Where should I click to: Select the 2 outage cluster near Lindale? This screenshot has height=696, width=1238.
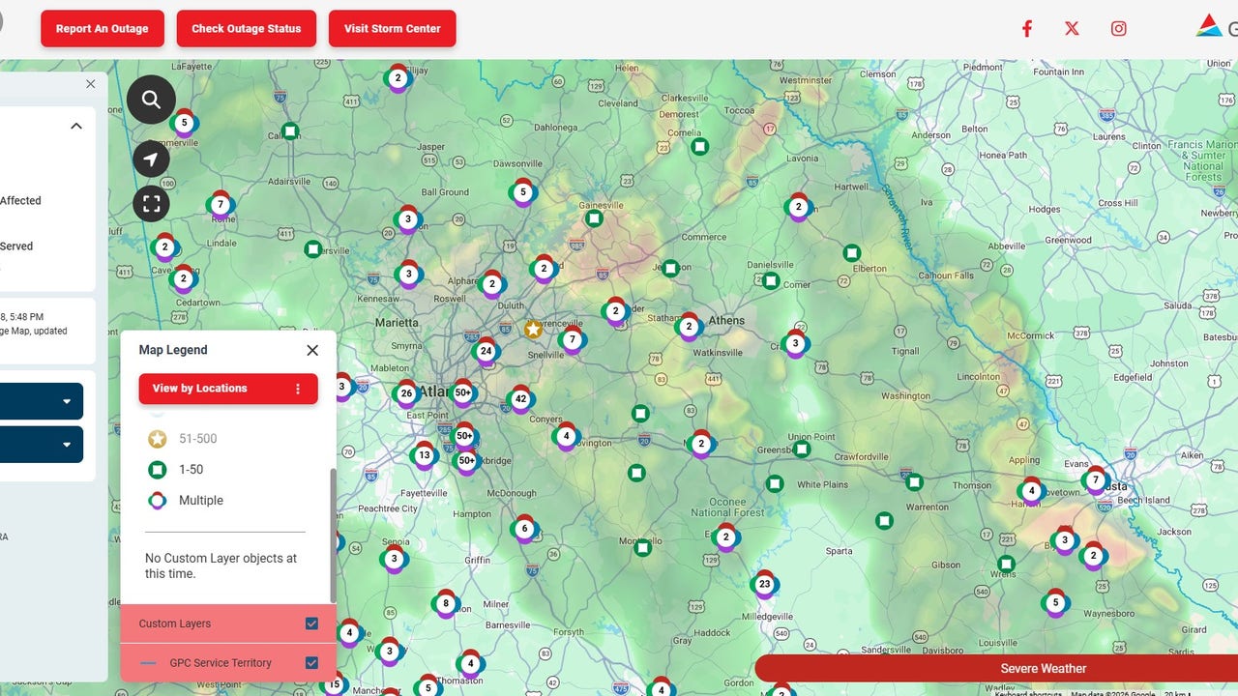pyautogui.click(x=164, y=246)
